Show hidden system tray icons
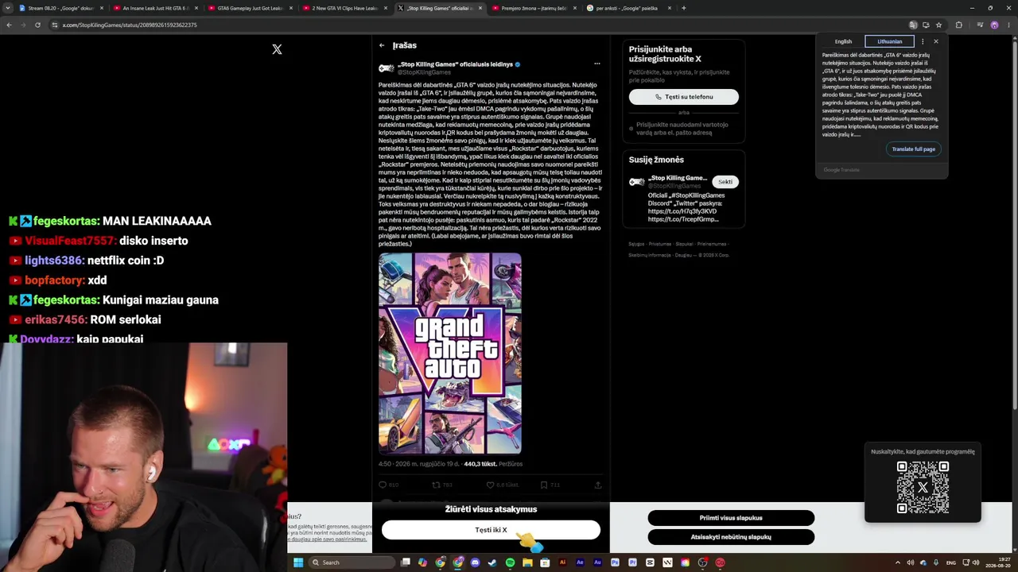This screenshot has height=572, width=1018. pyautogui.click(x=898, y=562)
